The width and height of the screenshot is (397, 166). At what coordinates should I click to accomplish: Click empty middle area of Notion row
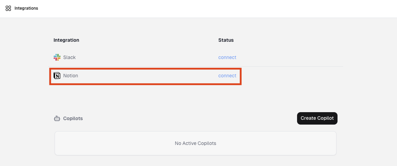click(145, 76)
